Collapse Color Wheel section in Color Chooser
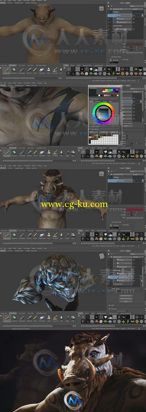Viewport: 146px width, 412px height. click(89, 99)
